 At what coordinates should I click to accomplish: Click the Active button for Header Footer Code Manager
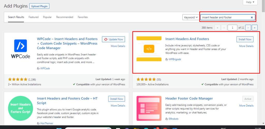point(248,99)
